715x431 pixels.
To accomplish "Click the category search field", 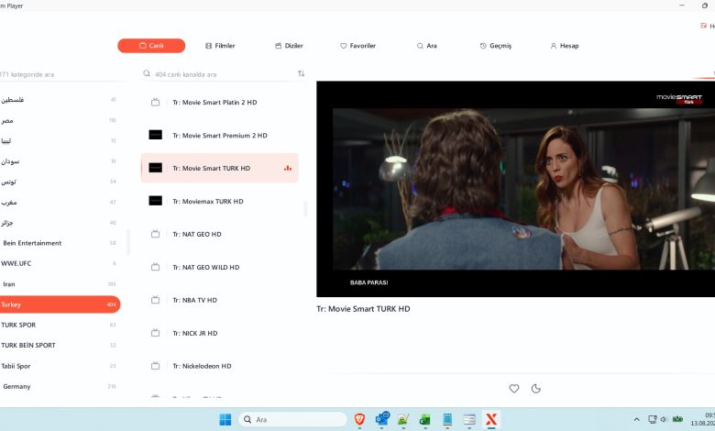I will point(60,74).
